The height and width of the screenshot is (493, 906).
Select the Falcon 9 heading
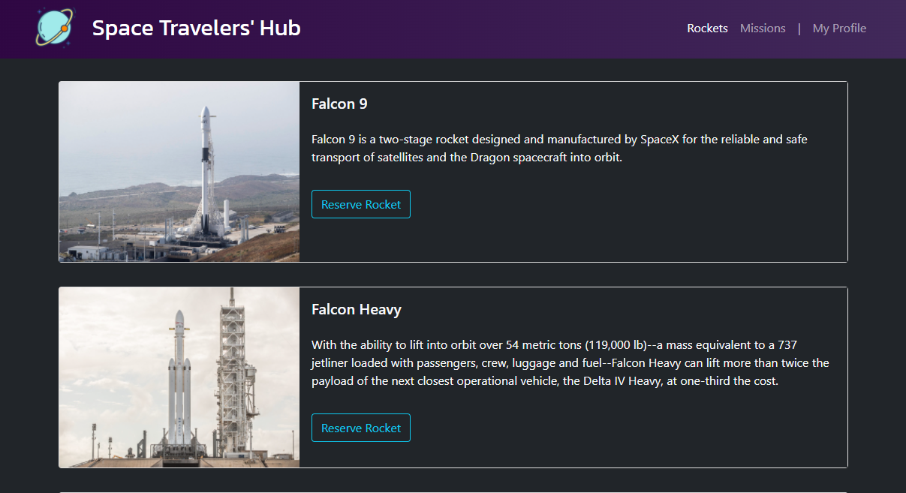339,104
